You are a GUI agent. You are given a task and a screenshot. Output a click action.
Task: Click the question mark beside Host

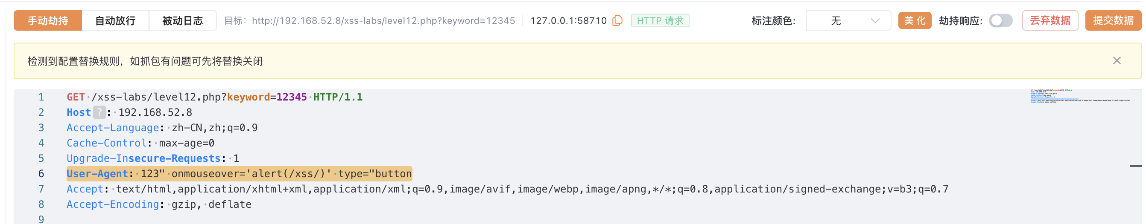click(x=99, y=112)
